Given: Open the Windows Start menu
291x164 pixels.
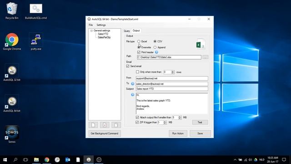Looking at the screenshot, I should [5, 160].
